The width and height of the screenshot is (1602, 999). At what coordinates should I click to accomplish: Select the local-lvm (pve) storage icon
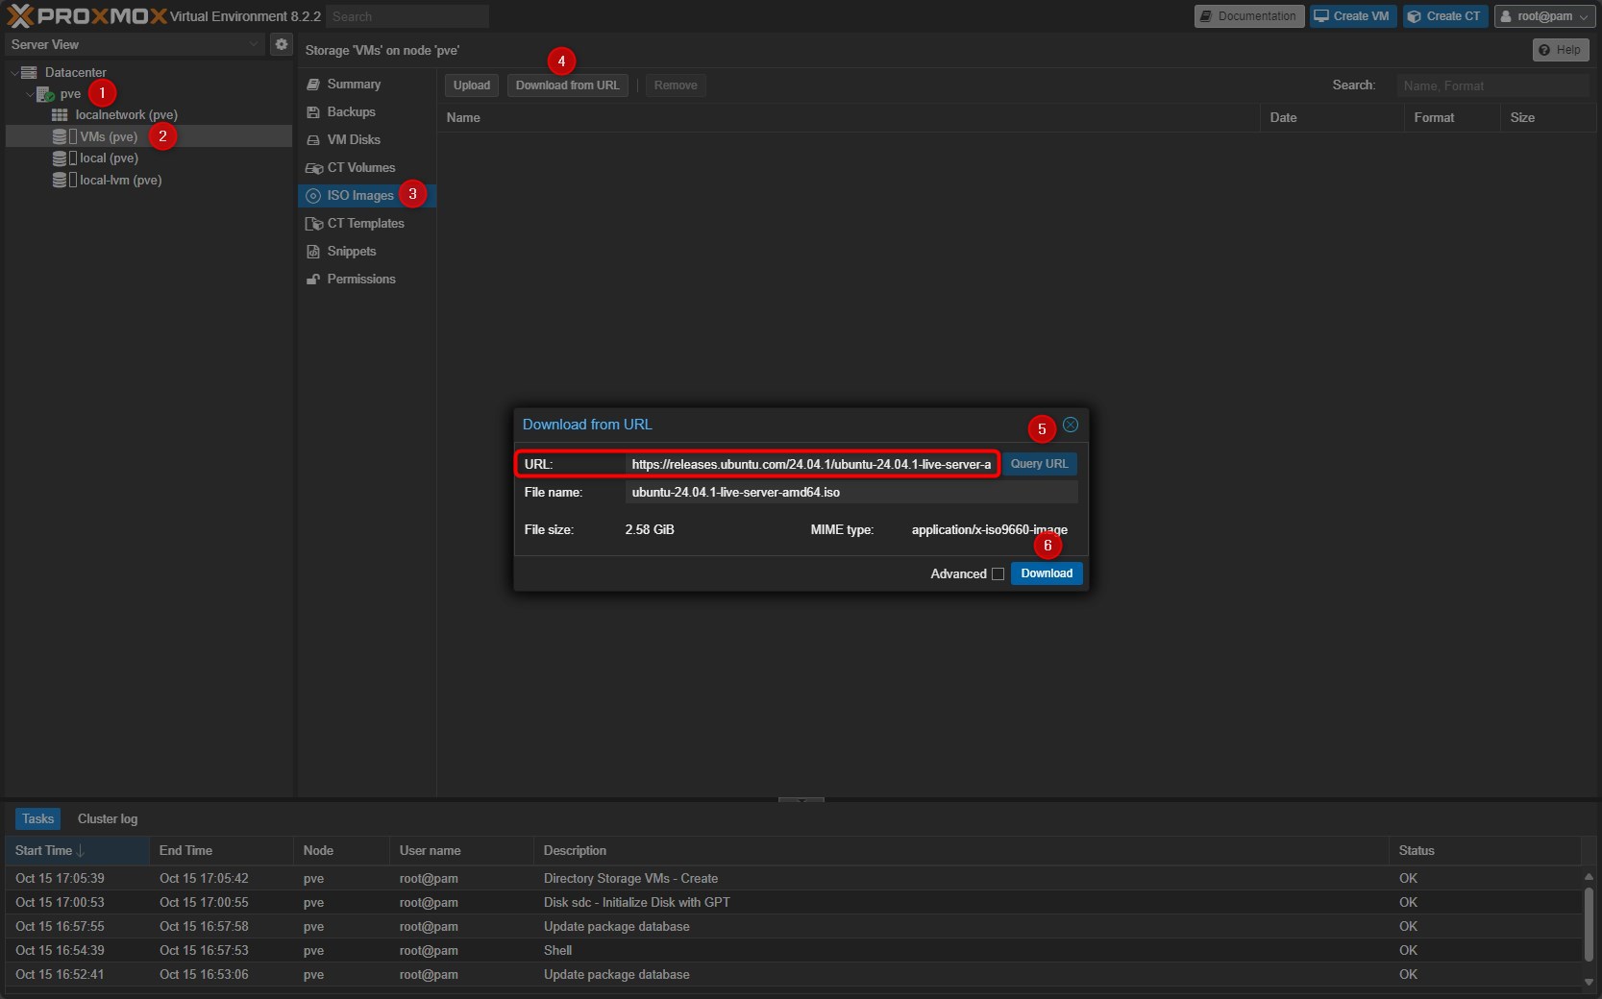pos(60,180)
